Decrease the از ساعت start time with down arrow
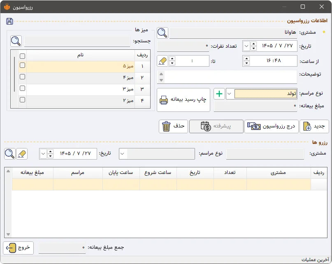Image resolution: width=332 pixels, height=264 pixels. click(x=246, y=63)
